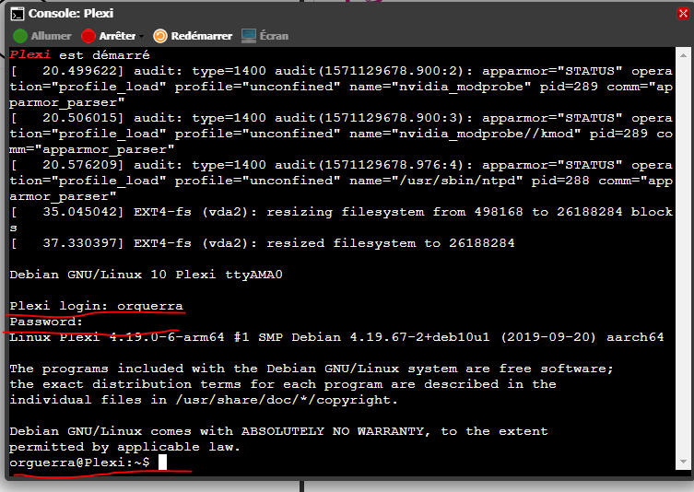694x492 pixels.
Task: Open the Écran monitor icon
Action: click(249, 36)
